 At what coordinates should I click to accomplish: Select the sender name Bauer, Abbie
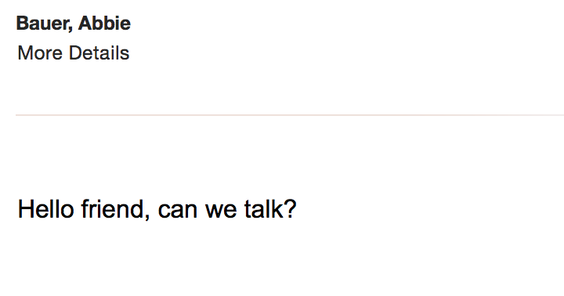click(x=74, y=23)
